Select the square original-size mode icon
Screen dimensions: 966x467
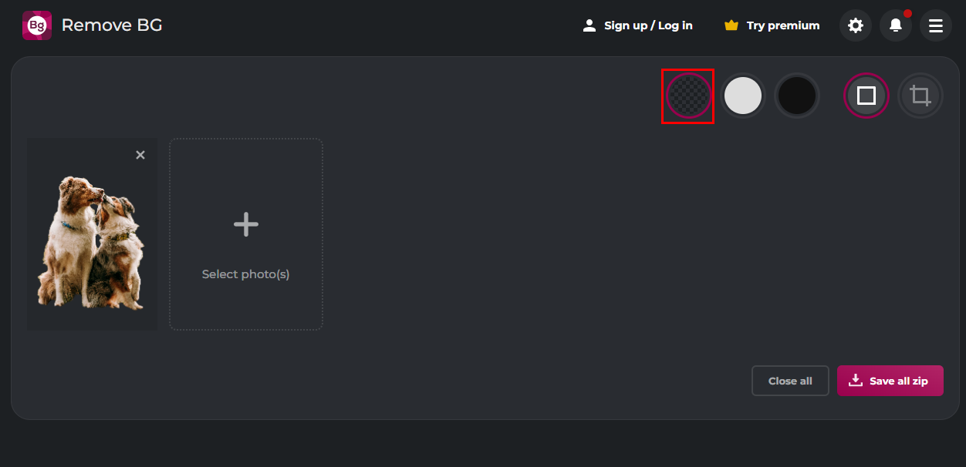866,96
